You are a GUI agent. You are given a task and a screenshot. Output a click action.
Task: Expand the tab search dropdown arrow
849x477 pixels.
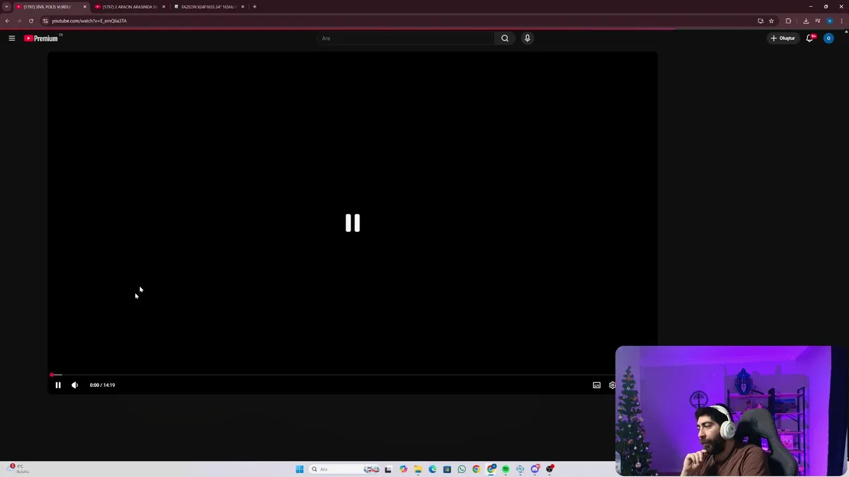[x=7, y=7]
